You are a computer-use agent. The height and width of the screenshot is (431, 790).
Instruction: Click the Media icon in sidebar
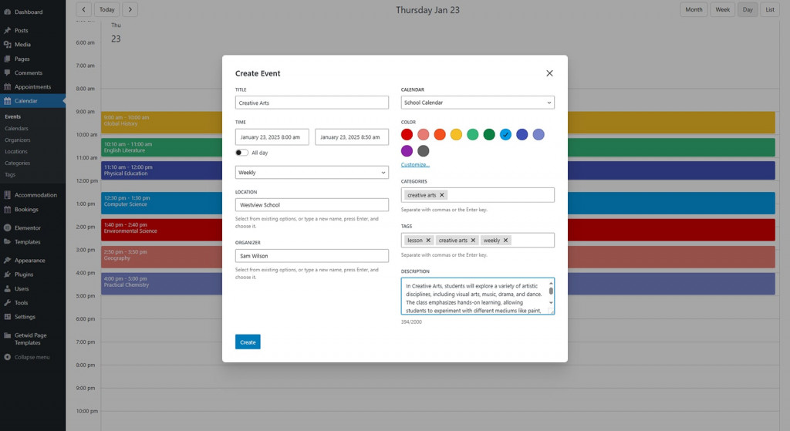coord(7,44)
